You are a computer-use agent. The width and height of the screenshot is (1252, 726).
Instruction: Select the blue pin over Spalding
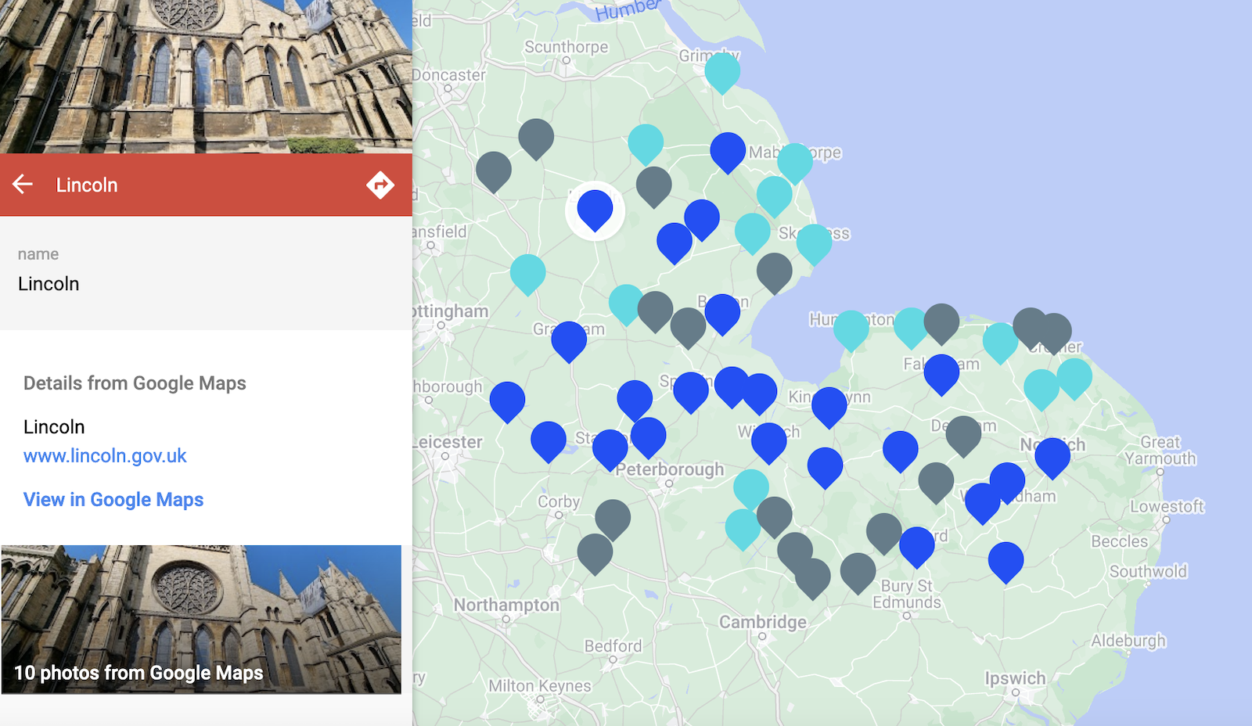[x=691, y=390]
